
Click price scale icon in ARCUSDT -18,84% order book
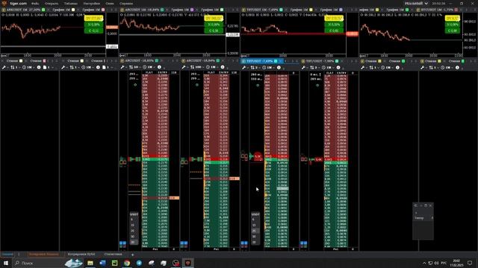192,67
